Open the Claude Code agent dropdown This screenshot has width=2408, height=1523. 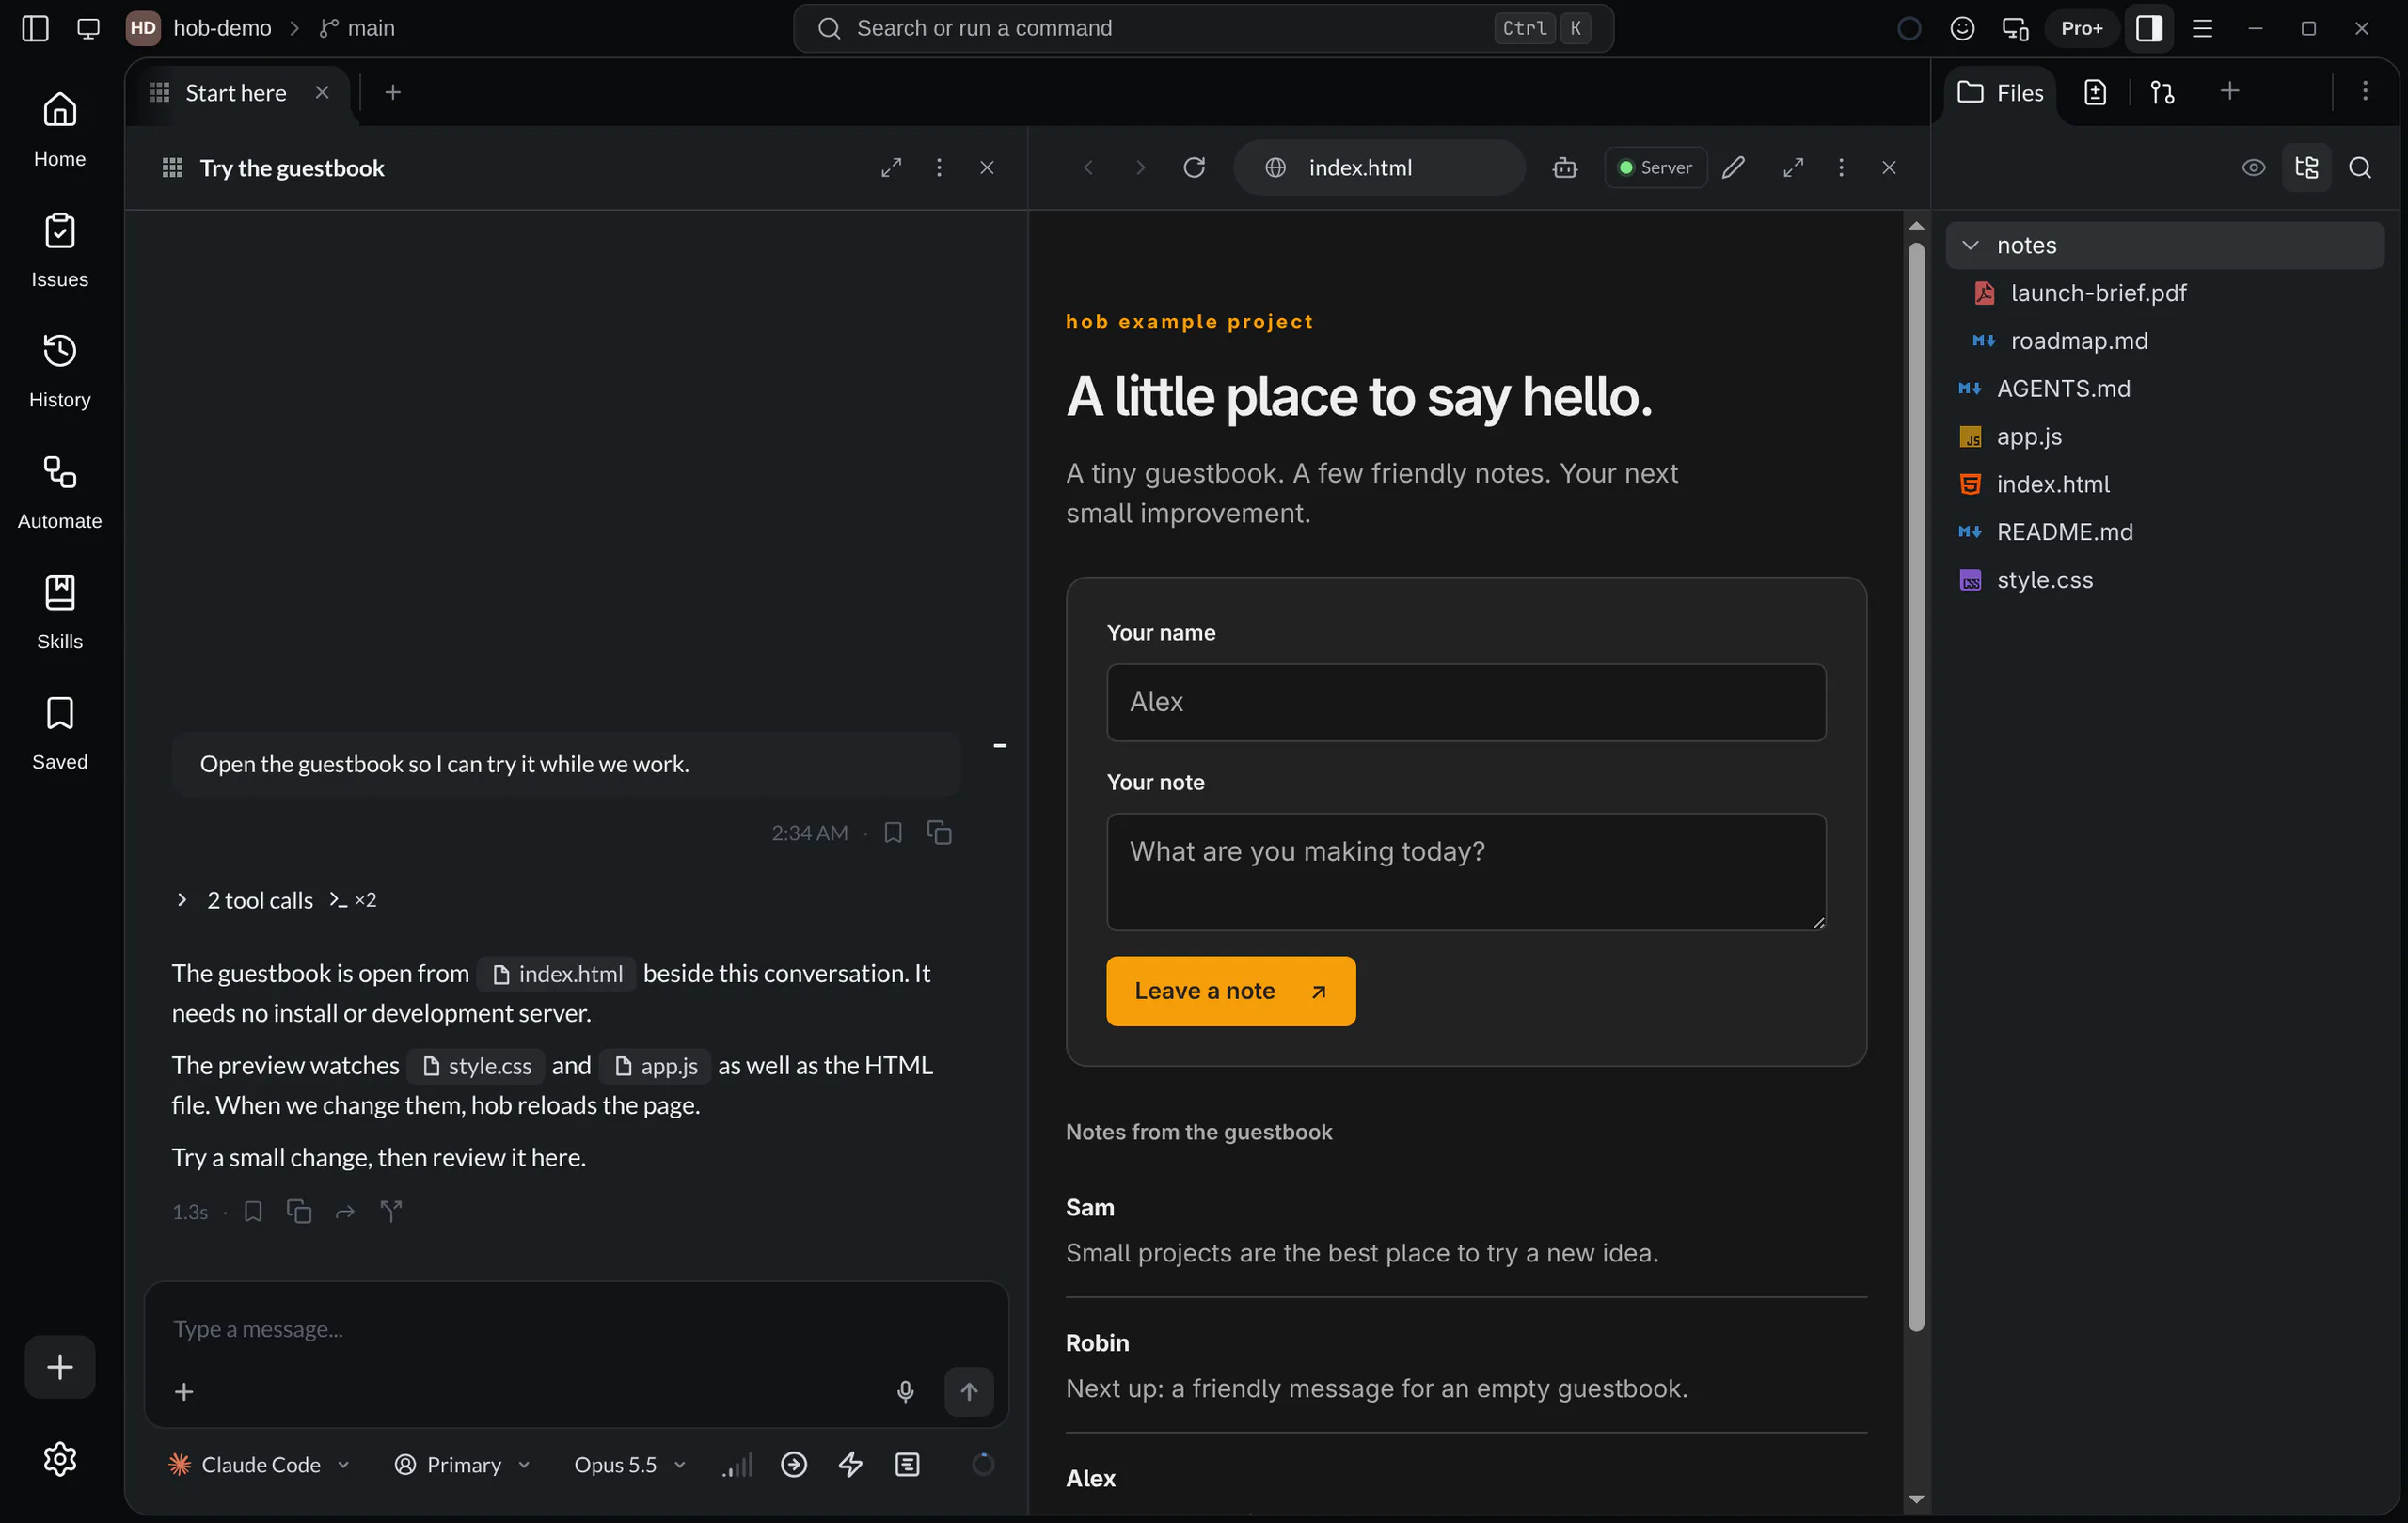click(260, 1464)
